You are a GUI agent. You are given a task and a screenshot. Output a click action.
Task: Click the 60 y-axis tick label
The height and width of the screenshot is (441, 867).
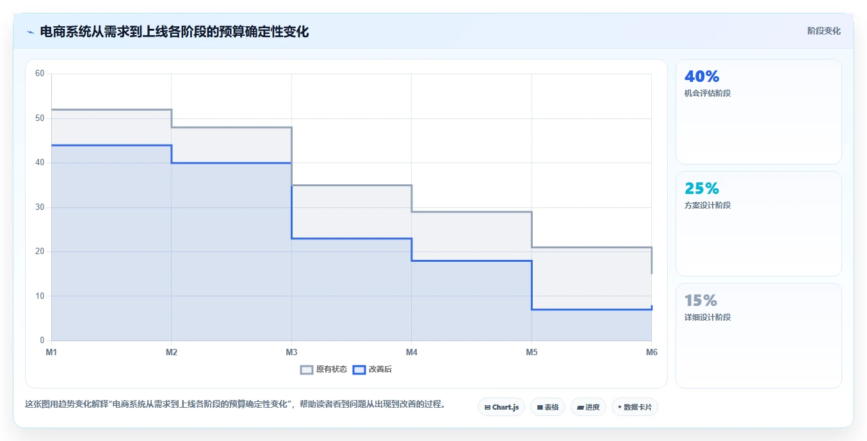(x=40, y=74)
